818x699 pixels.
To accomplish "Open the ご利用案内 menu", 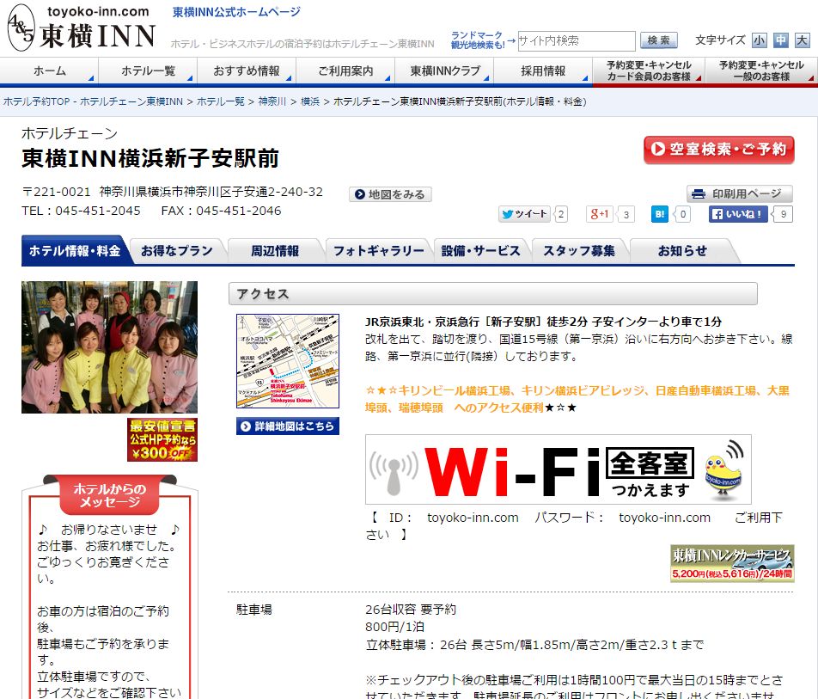I will click(346, 71).
